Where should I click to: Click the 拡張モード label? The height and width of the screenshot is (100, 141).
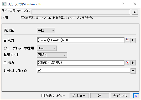pyautogui.click(x=11, y=55)
